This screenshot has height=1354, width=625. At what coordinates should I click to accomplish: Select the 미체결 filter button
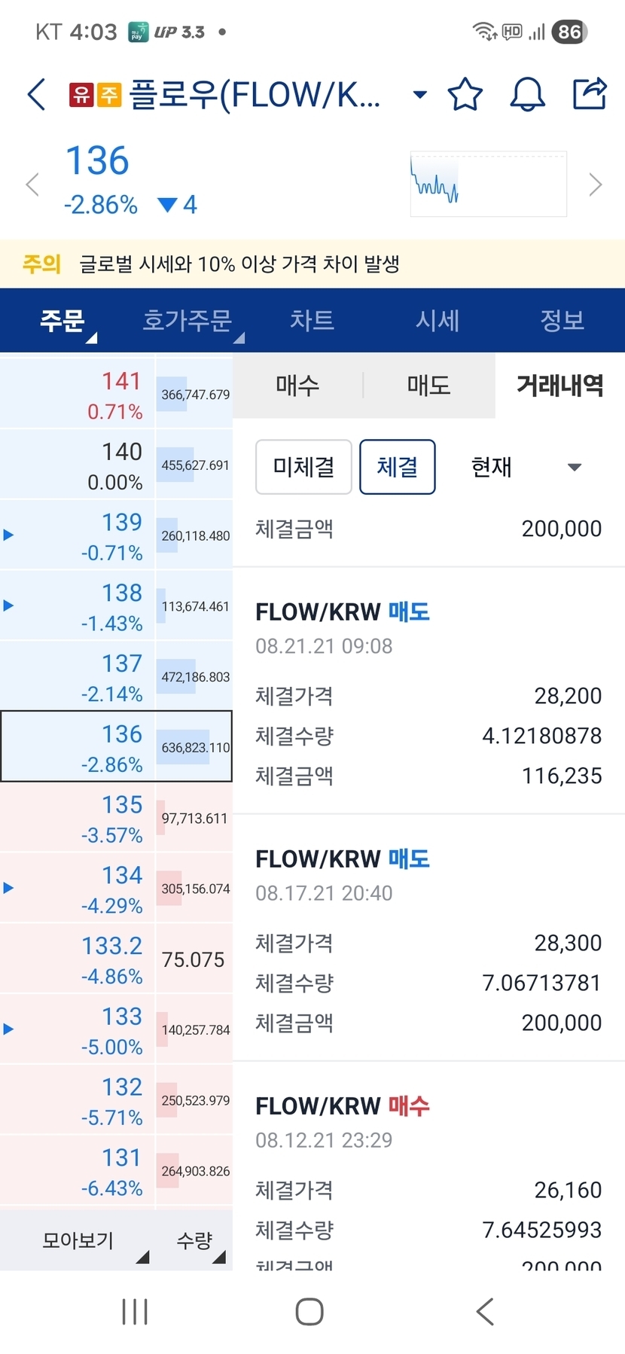303,467
